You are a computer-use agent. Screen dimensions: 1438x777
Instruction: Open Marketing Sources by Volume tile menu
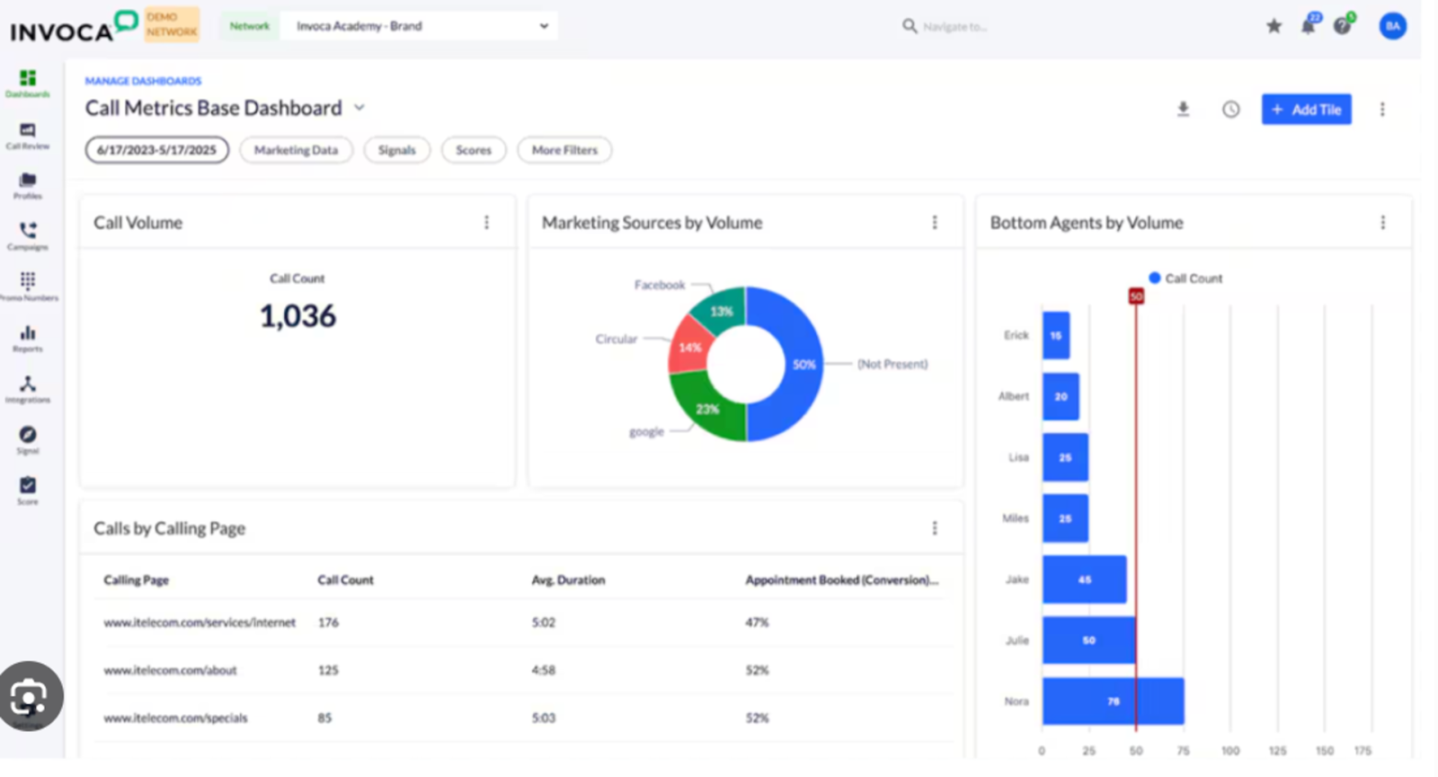pyautogui.click(x=935, y=222)
